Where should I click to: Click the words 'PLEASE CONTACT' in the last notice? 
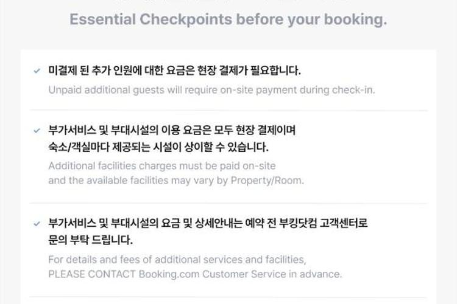click(x=92, y=274)
